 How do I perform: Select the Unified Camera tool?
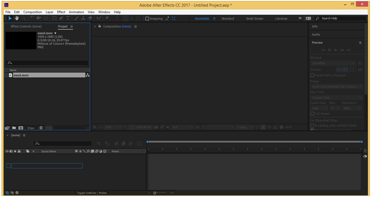(39, 18)
